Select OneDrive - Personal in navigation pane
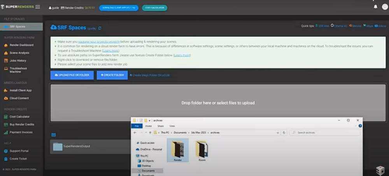The width and height of the screenshot is (389, 176). point(149,149)
